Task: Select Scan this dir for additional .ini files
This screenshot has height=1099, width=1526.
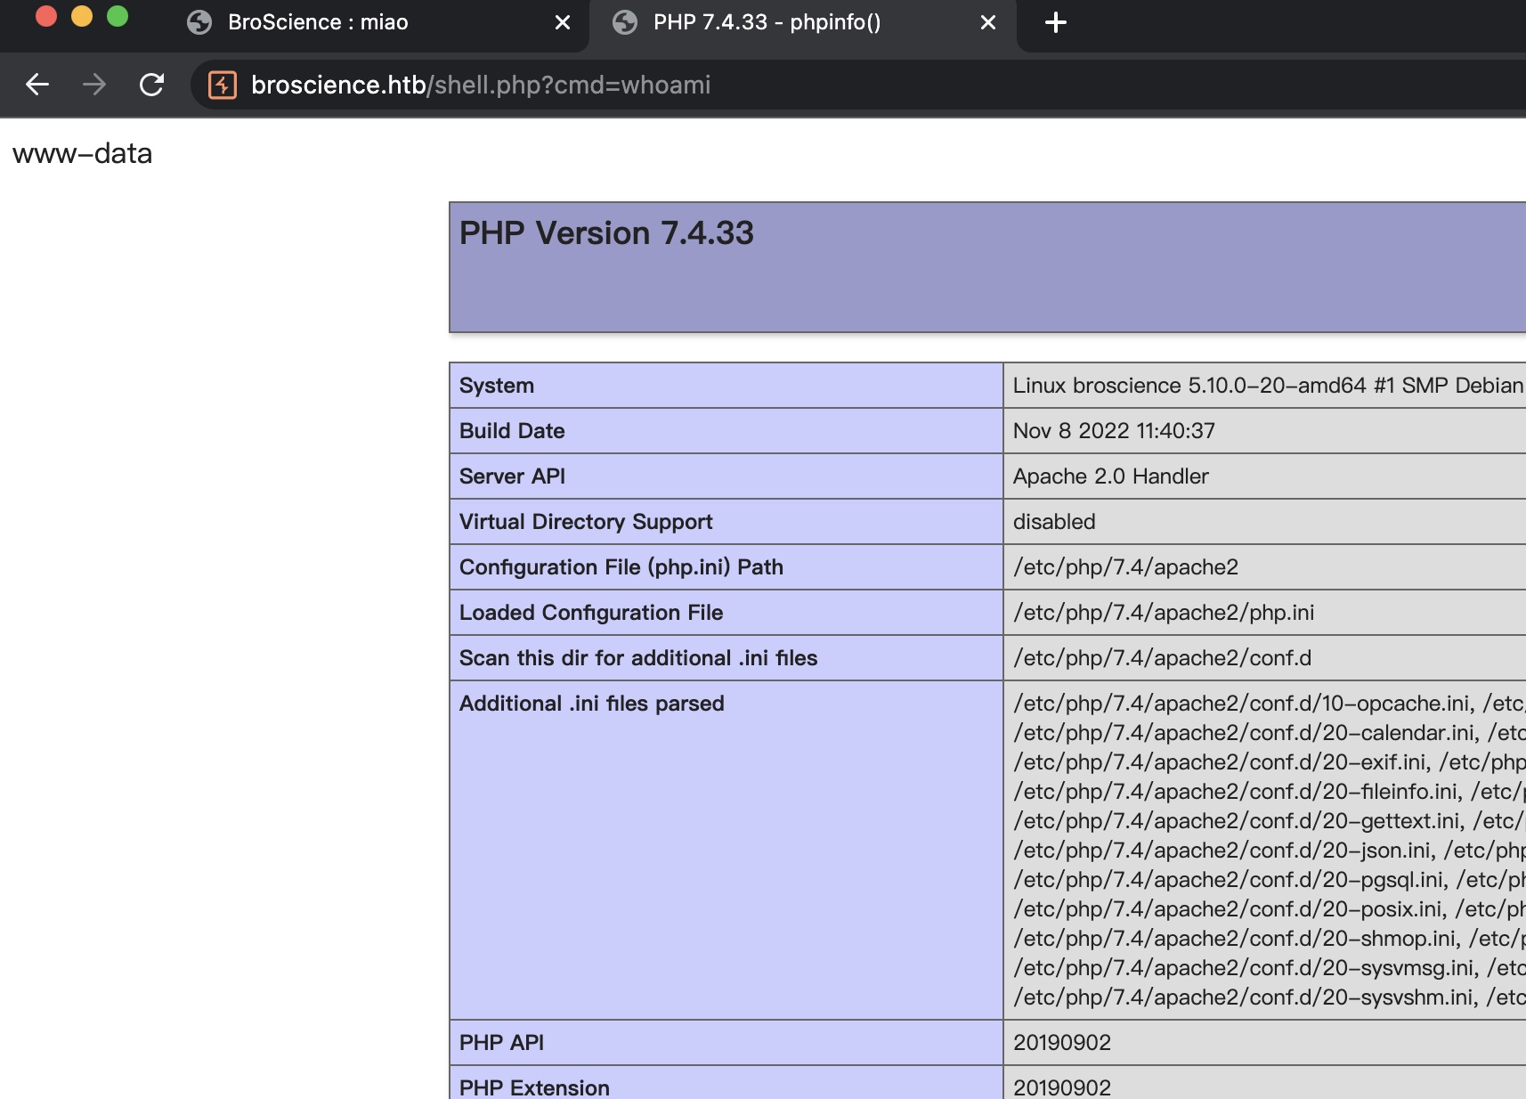Action: [x=638, y=658]
